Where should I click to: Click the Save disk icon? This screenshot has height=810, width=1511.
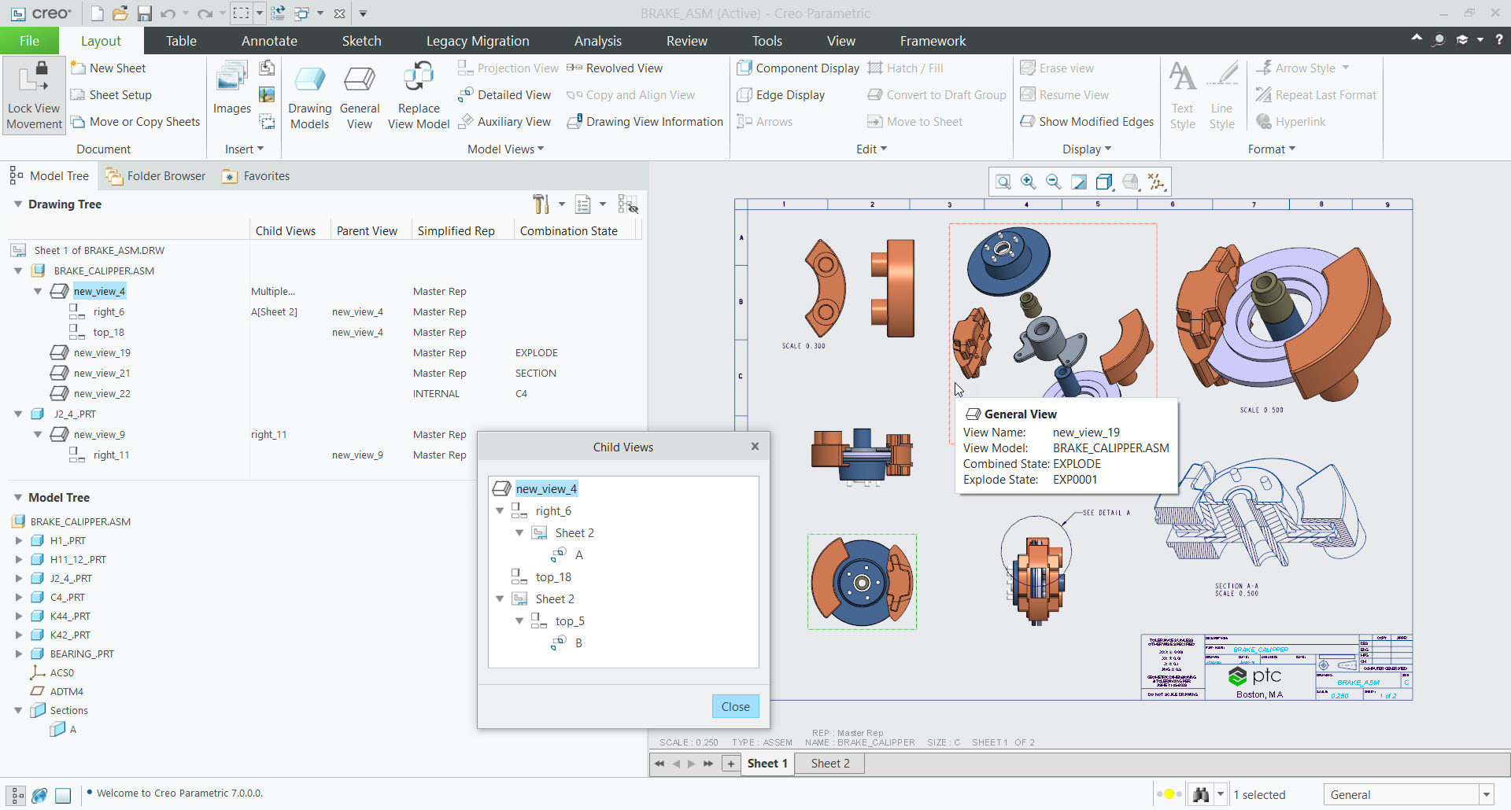coord(144,13)
